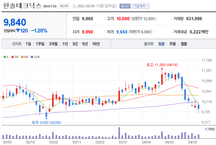
Task: Switch to 일봉 candle chart
Action: tap(161, 44)
